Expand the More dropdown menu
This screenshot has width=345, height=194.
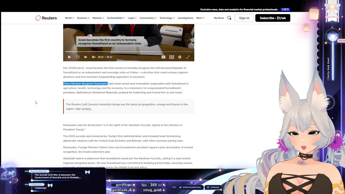(x=200, y=18)
